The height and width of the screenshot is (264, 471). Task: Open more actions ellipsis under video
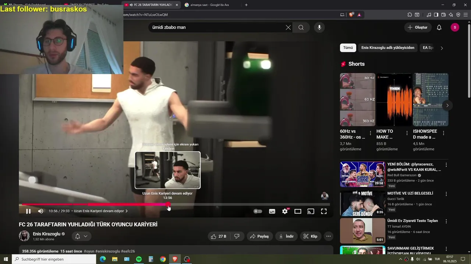pos(329,236)
